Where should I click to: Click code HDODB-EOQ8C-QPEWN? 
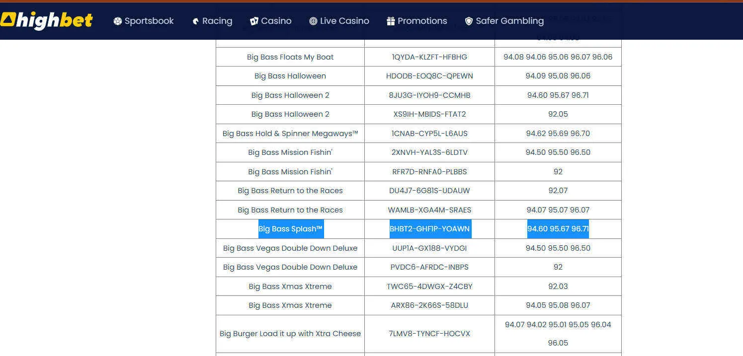pyautogui.click(x=429, y=76)
